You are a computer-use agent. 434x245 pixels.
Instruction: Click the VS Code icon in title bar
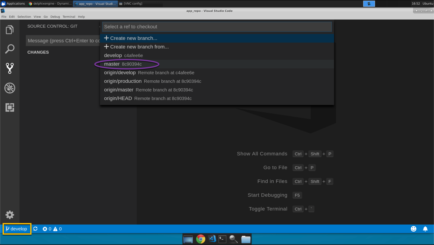[x=3, y=11]
